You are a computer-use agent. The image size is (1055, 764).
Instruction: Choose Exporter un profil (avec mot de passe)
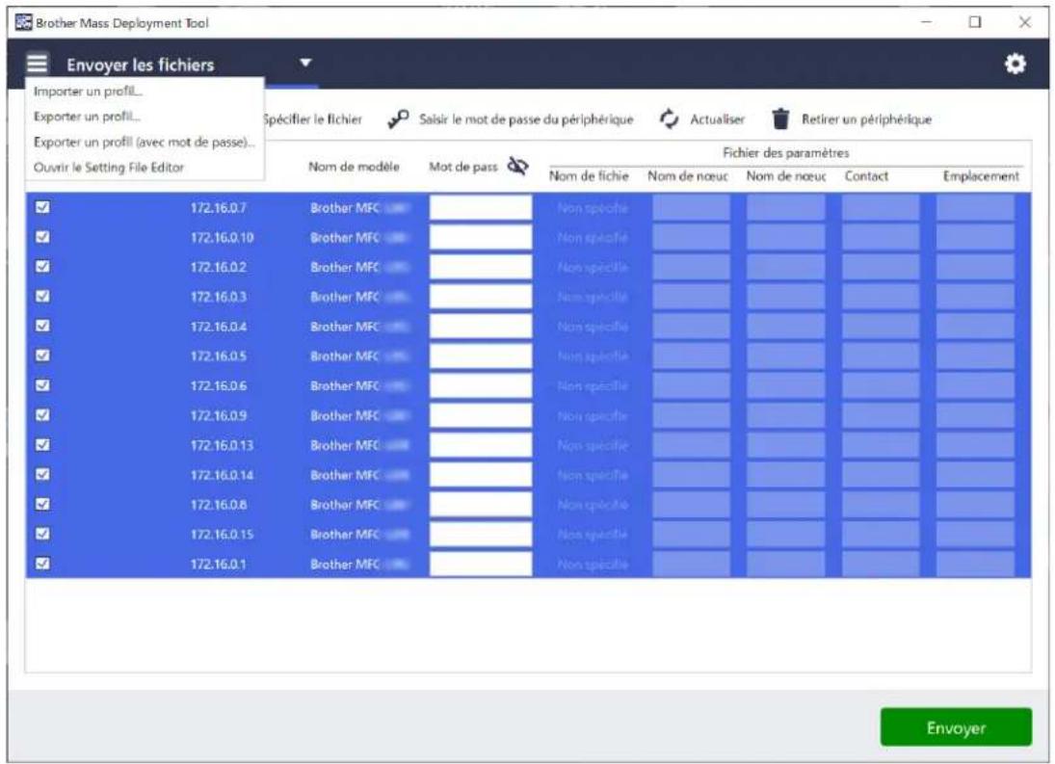[x=144, y=142]
